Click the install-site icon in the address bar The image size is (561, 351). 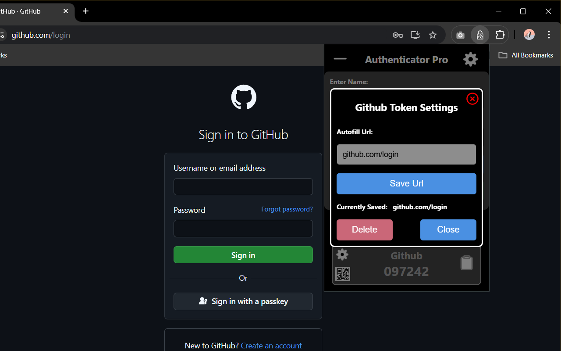[415, 35]
